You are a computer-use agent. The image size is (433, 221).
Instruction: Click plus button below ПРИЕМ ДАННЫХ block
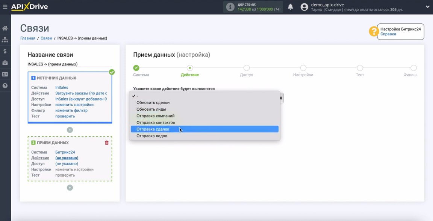[70, 188]
